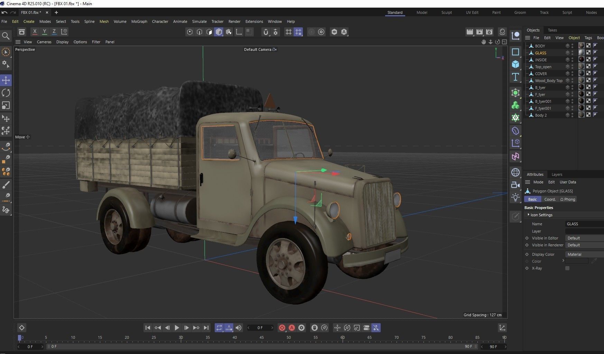The height and width of the screenshot is (354, 604).
Task: Click the Name input field GLASS
Action: pyautogui.click(x=584, y=224)
